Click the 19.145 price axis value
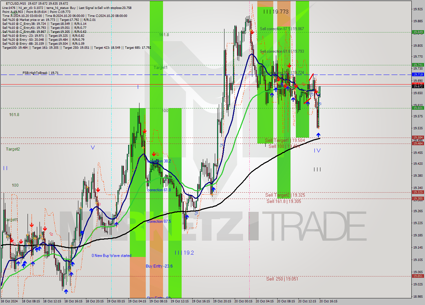Screen dimensions: 425x305 418,247
